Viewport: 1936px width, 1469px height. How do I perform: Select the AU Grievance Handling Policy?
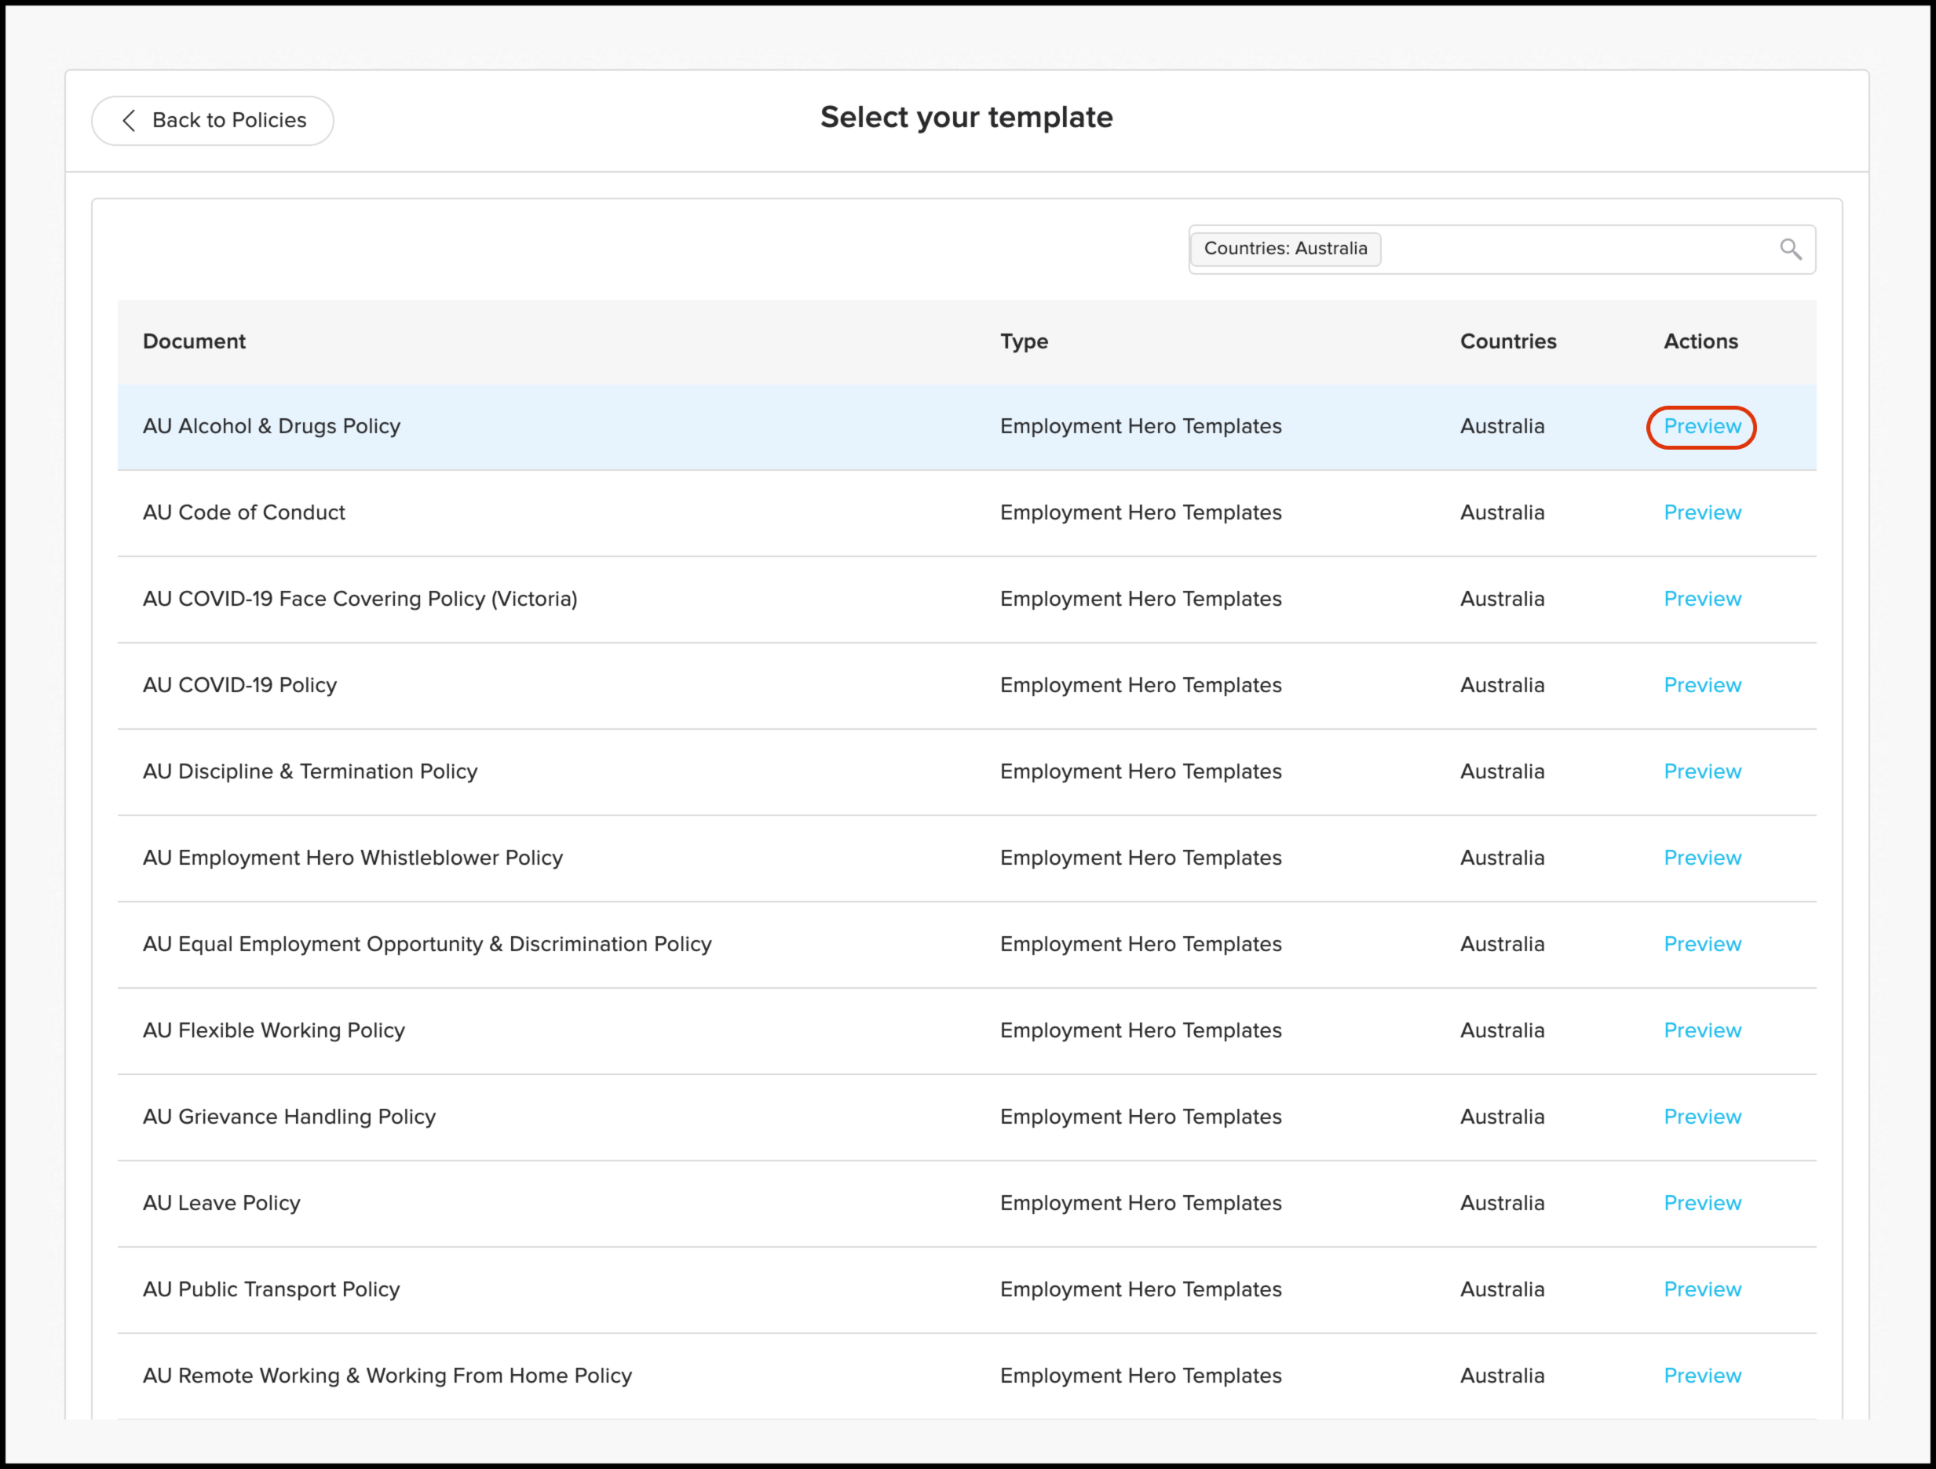coord(289,1117)
